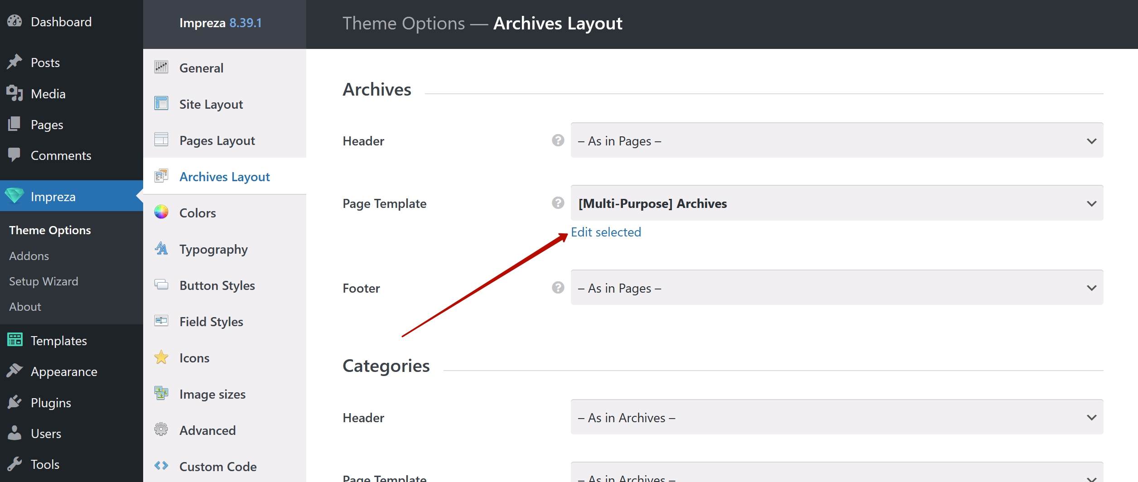Click help icon next to Page Template
1138x482 pixels.
[558, 203]
